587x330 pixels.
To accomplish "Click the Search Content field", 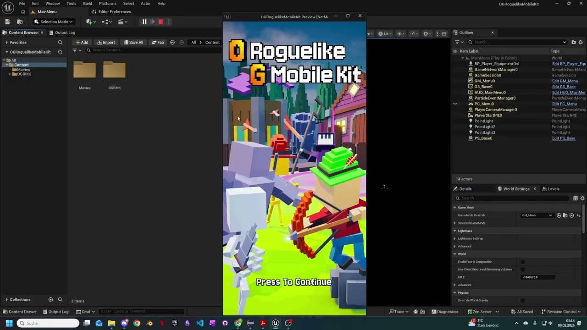I will coord(154,50).
